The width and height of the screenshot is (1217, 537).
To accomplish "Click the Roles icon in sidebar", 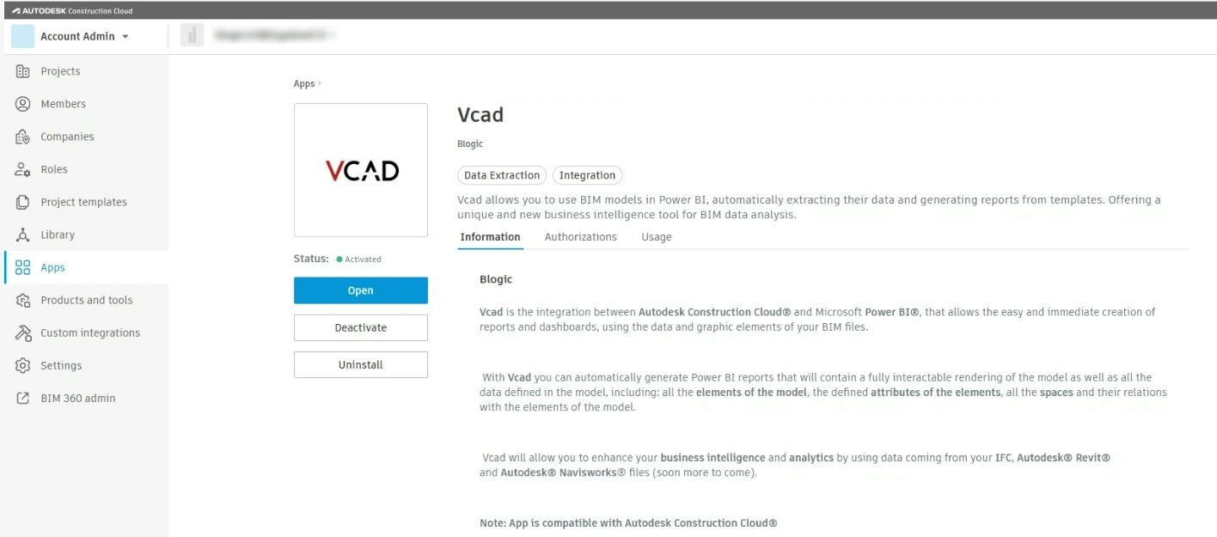I will (23, 169).
